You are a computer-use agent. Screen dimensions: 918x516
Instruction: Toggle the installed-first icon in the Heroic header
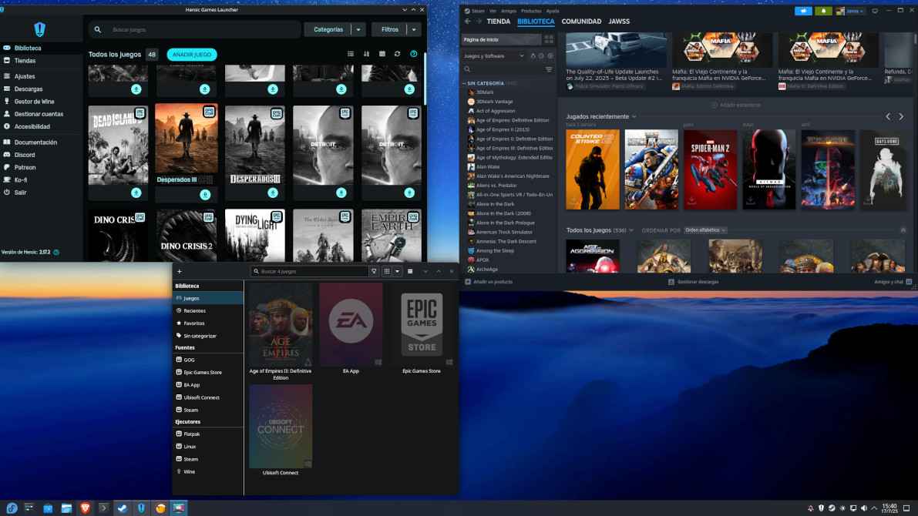click(382, 54)
